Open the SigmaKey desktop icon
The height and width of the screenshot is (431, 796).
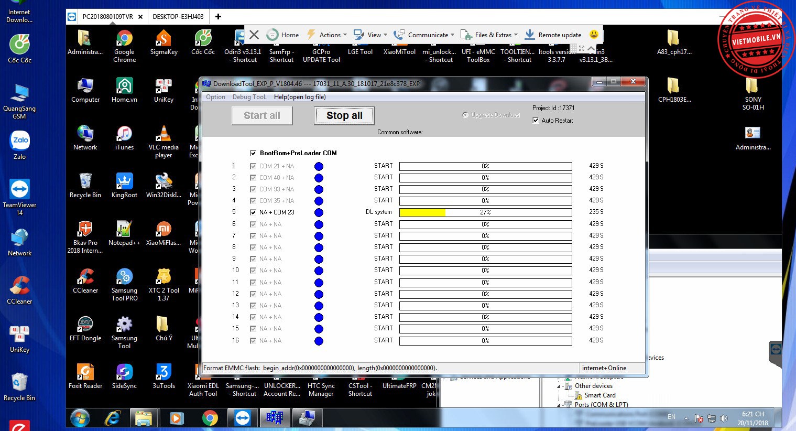click(163, 43)
